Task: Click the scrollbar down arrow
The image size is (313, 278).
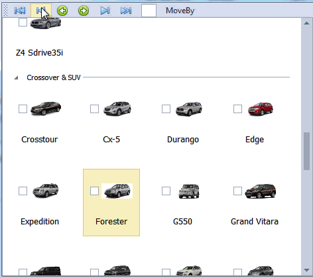Action: pyautogui.click(x=306, y=270)
